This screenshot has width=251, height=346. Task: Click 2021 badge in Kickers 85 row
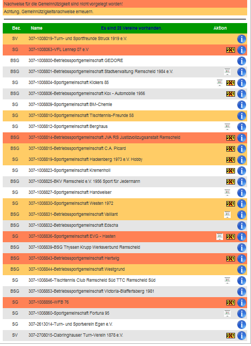[231, 83]
